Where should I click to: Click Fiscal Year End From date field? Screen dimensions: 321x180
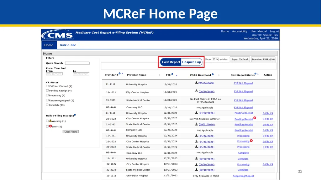54,74
